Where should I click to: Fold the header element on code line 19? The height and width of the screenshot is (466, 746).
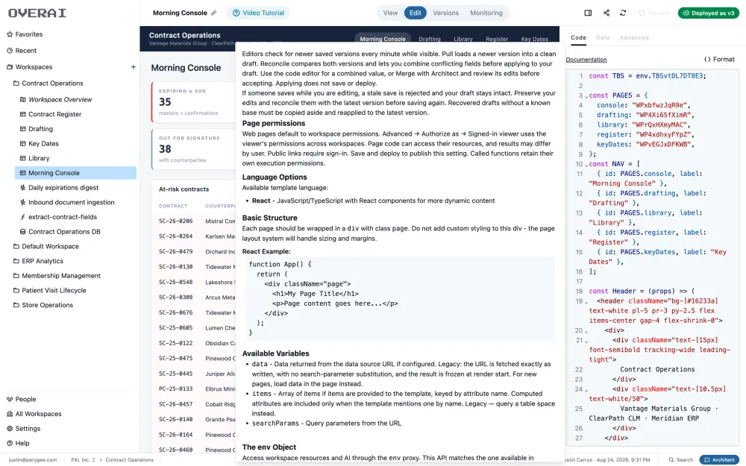tap(586, 302)
